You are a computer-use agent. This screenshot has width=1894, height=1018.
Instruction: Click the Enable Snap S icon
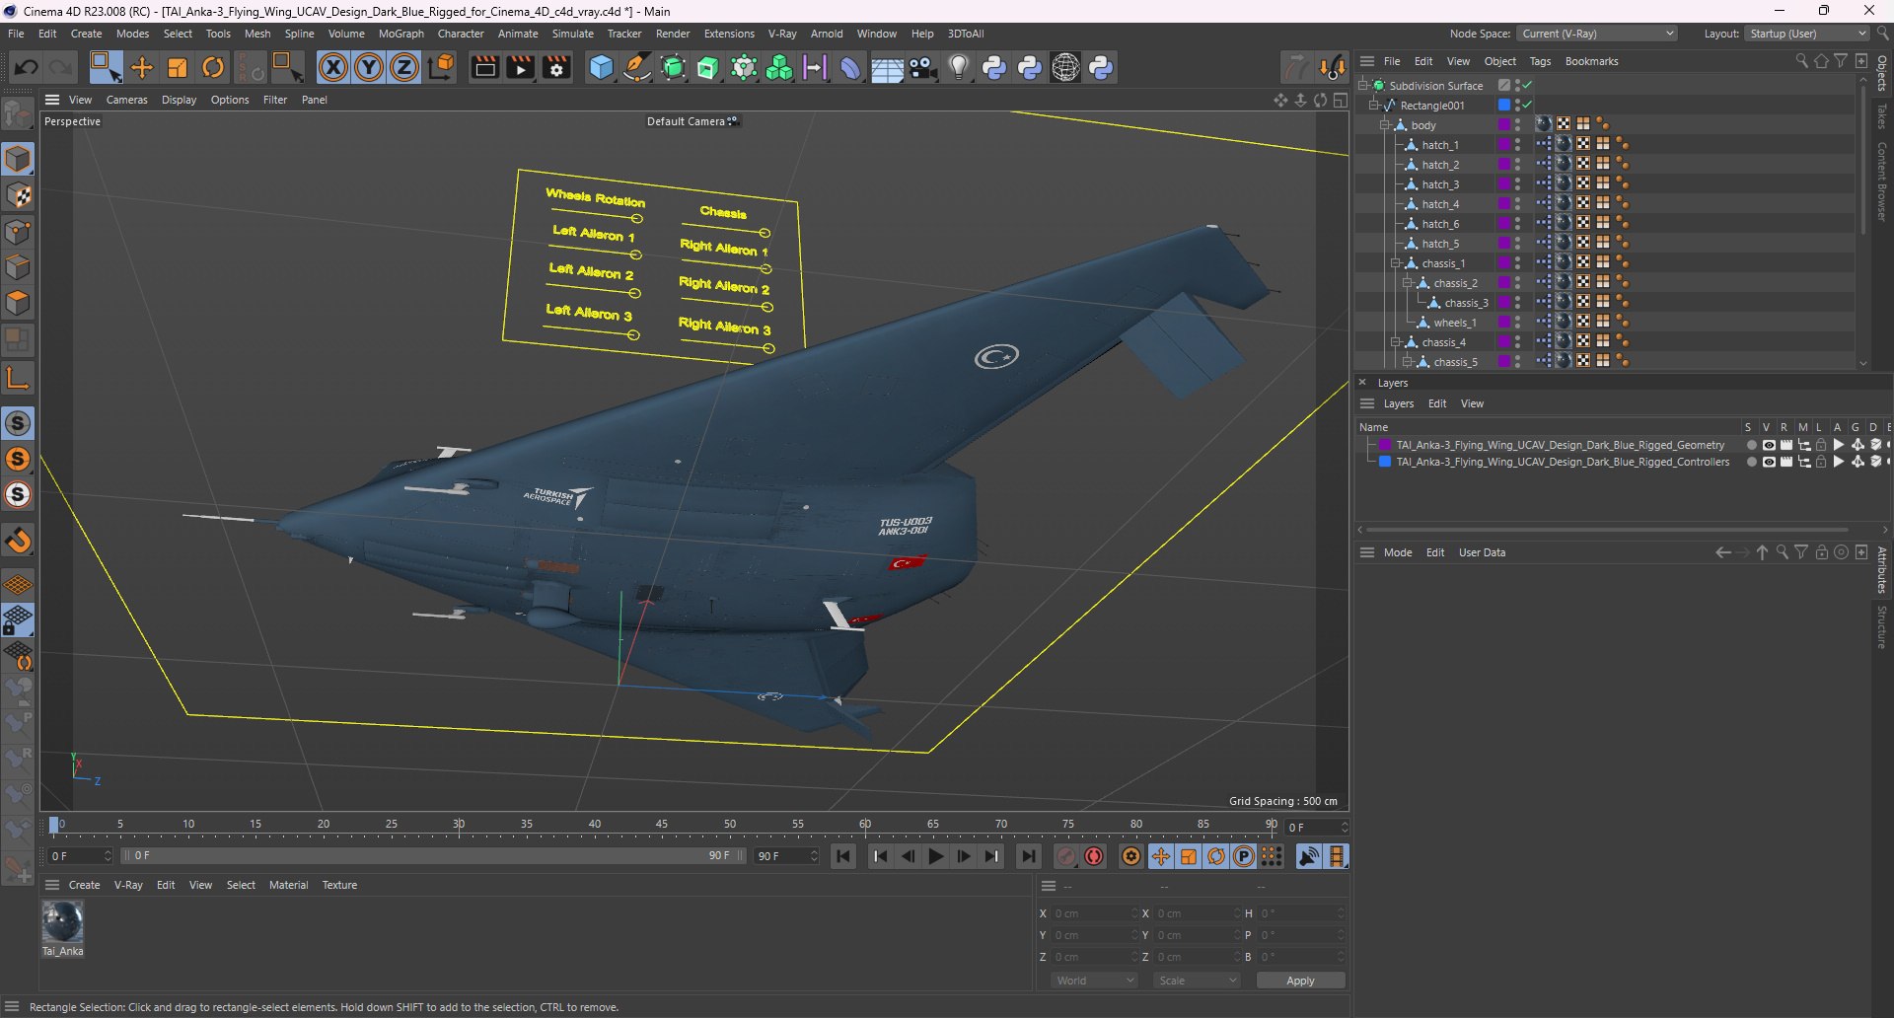point(18,423)
